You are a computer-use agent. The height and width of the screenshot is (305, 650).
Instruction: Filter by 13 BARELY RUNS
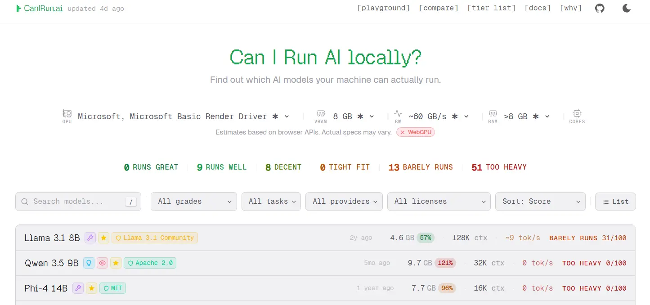pos(421,167)
